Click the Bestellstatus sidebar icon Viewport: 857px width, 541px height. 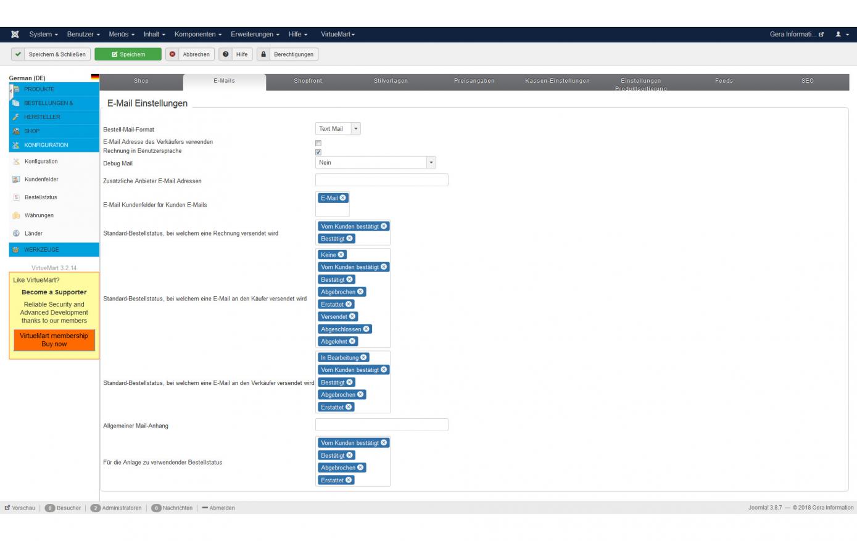pyautogui.click(x=16, y=197)
